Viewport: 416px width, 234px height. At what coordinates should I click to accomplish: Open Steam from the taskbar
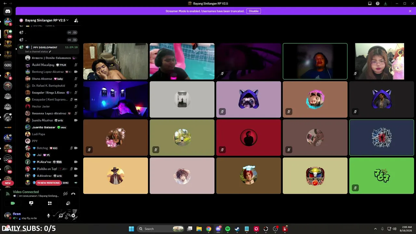tap(237, 229)
